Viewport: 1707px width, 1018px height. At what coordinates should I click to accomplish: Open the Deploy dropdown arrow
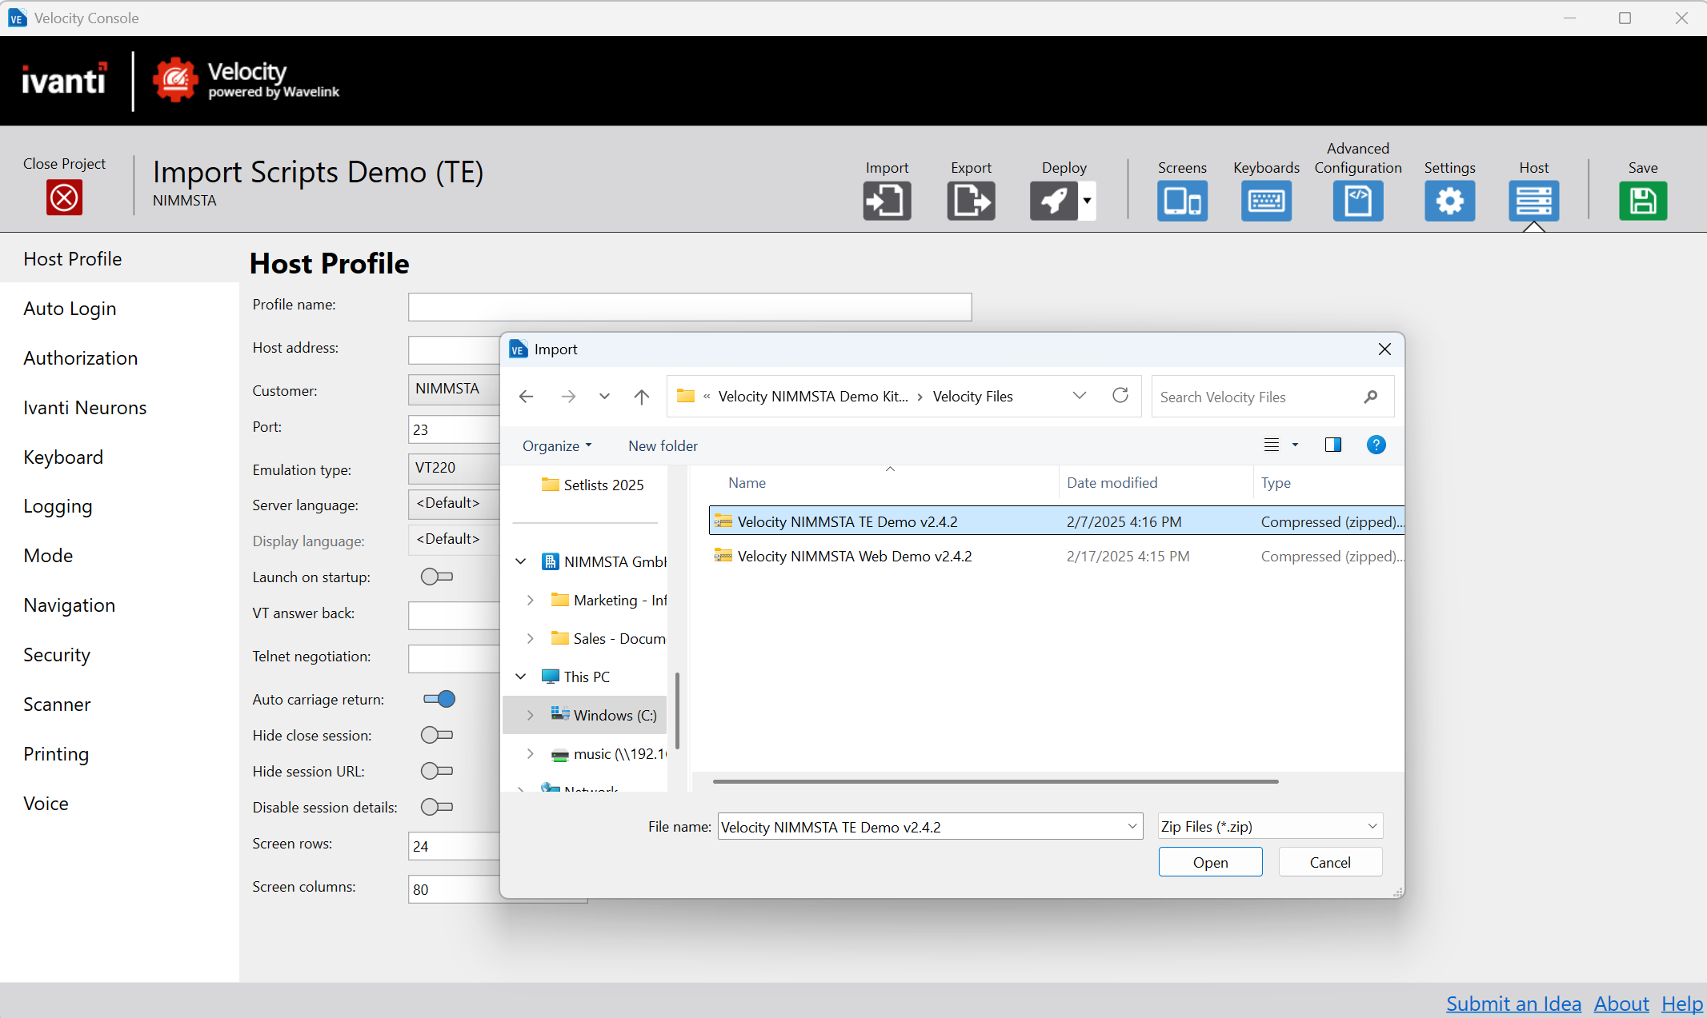(1087, 200)
